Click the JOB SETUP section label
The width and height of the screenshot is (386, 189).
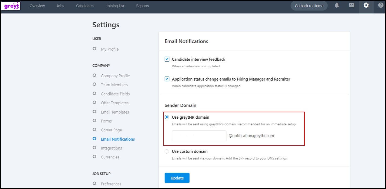pos(102,174)
